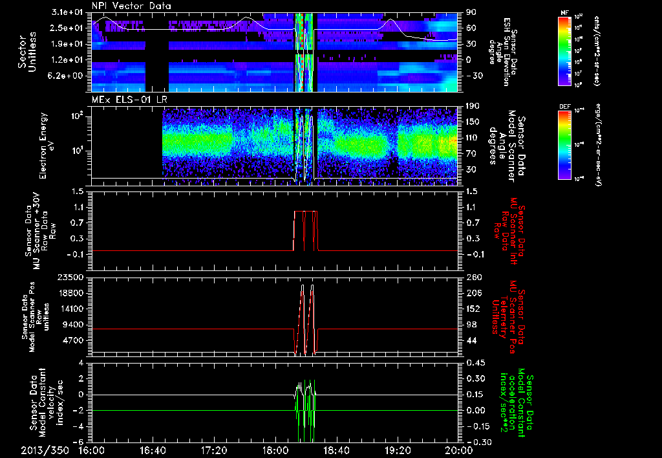The height and width of the screenshot is (458, 662).
Task: Click the 20:00 time axis label
Action: 459,450
